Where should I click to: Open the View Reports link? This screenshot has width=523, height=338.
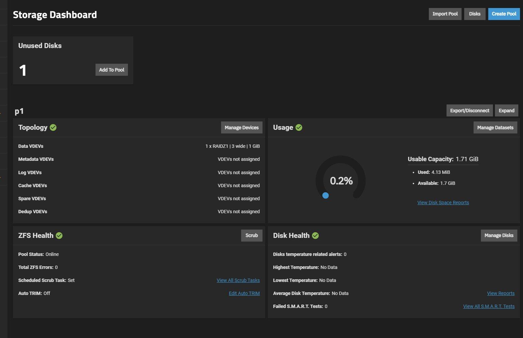(x=501, y=293)
